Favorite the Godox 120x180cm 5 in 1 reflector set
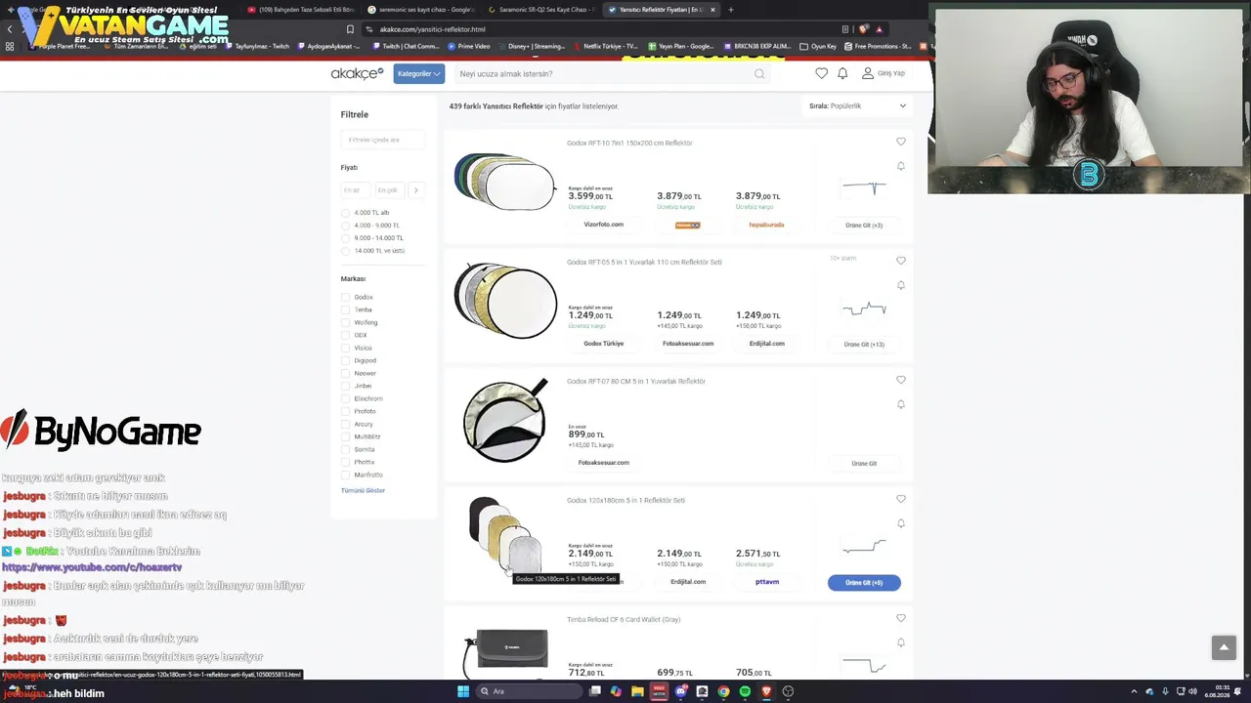This screenshot has height=703, width=1251. [x=901, y=499]
